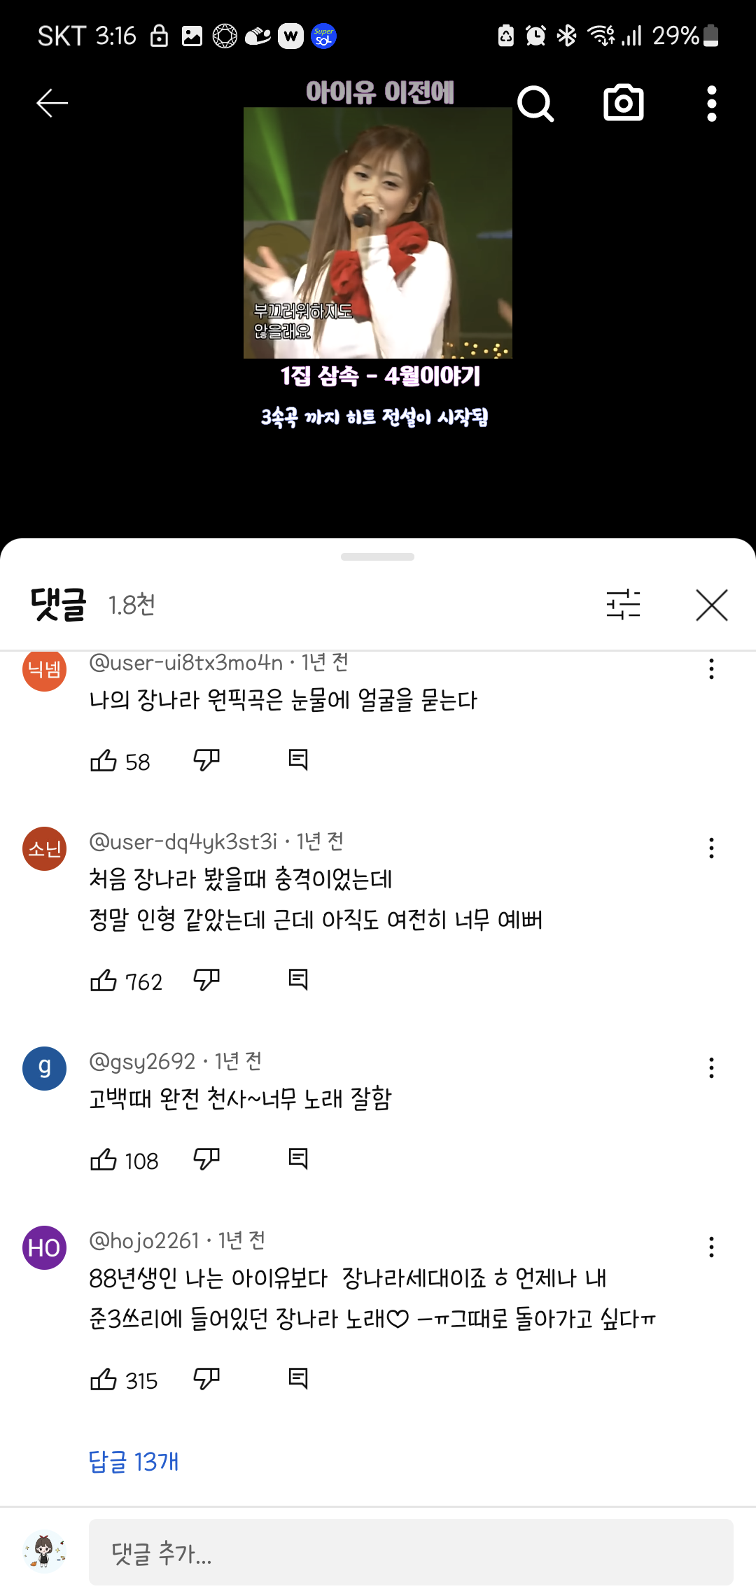Tap the 댓글 추가 comment field
Viewport: 756px width, 1596px height.
411,1553
